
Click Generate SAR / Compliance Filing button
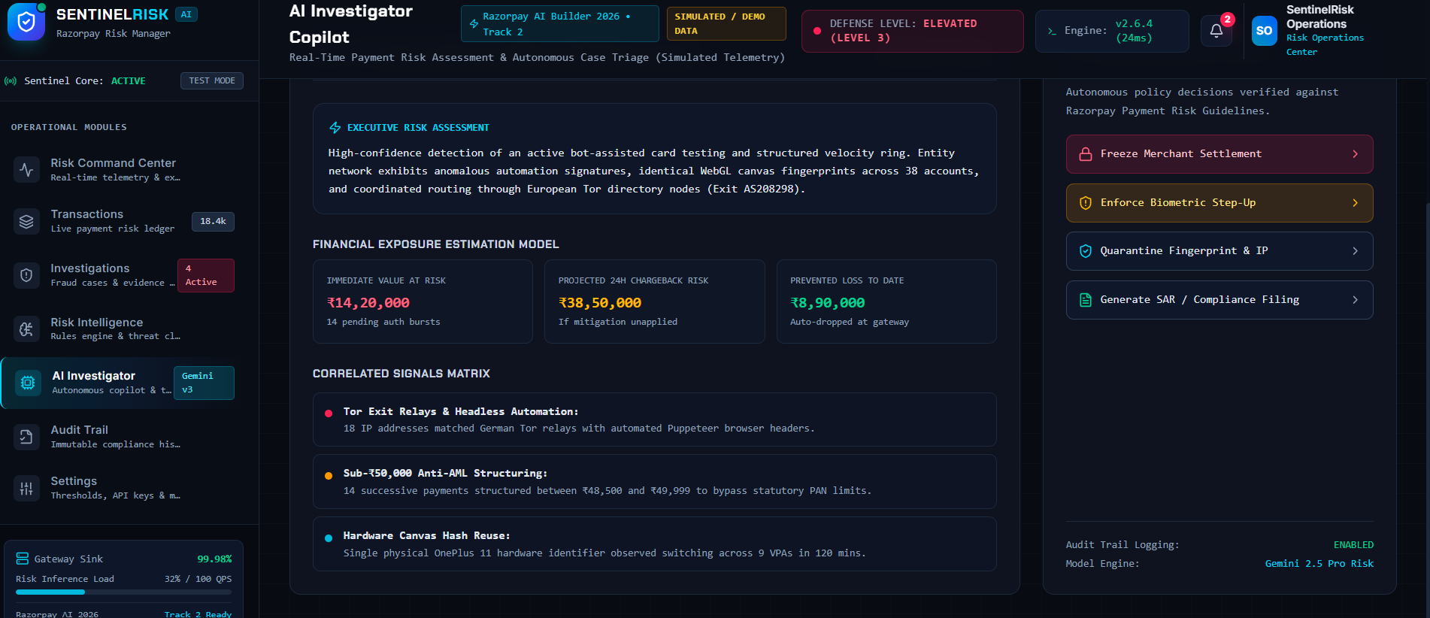pos(1219,300)
